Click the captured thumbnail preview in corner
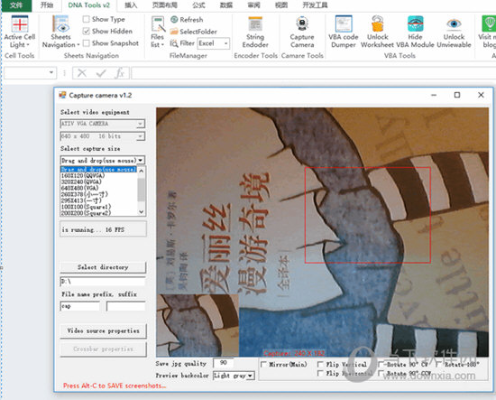The image size is (496, 400). click(x=197, y=325)
